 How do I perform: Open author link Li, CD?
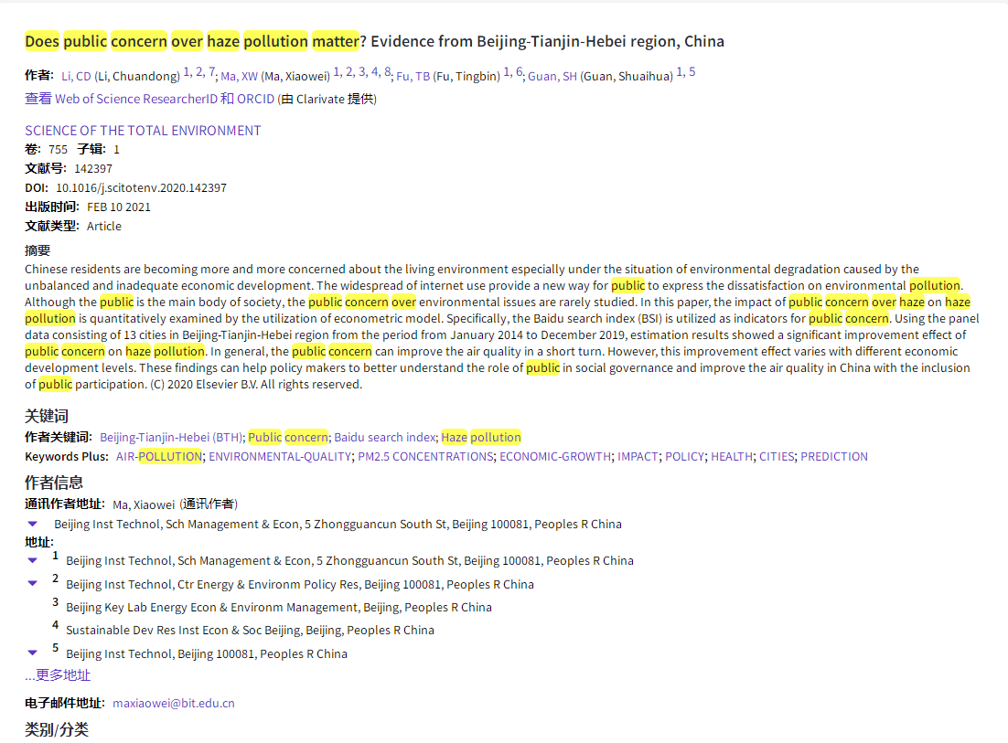tap(76, 76)
